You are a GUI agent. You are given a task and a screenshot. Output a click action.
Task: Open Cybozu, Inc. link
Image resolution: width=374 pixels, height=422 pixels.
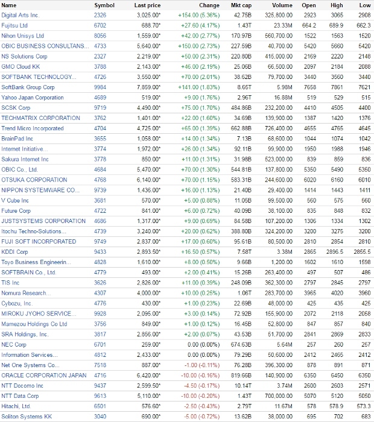pos(17,304)
